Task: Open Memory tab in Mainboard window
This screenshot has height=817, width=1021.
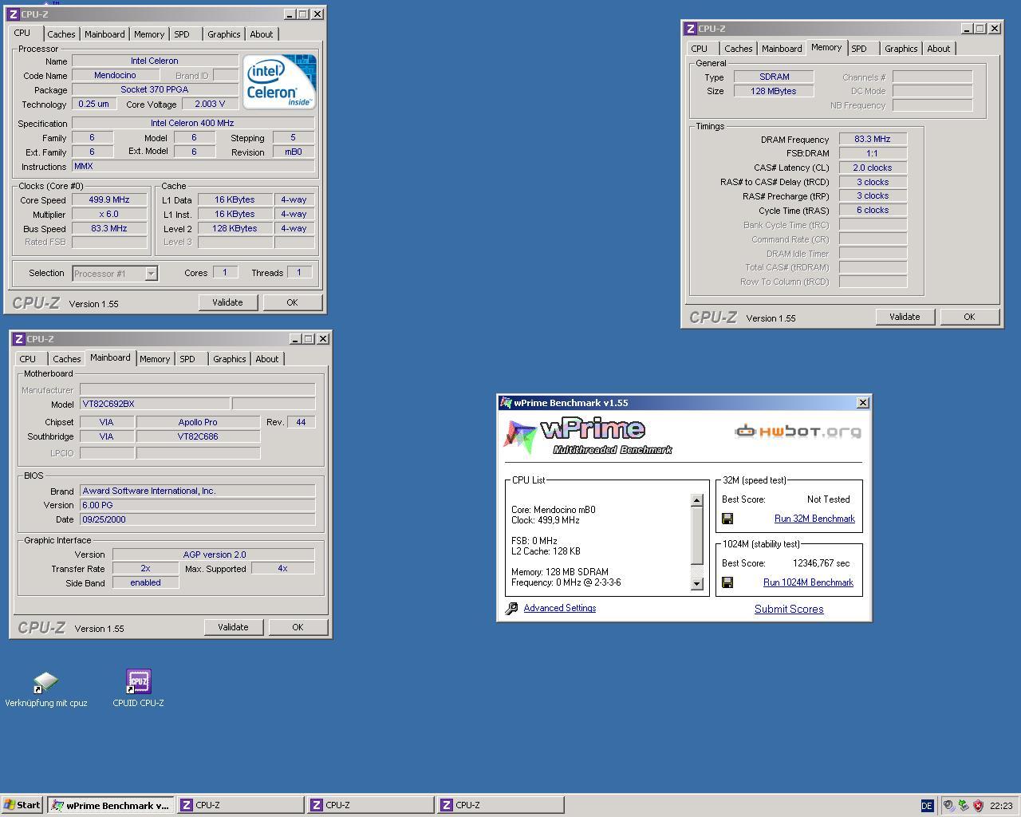Action: tap(155, 359)
